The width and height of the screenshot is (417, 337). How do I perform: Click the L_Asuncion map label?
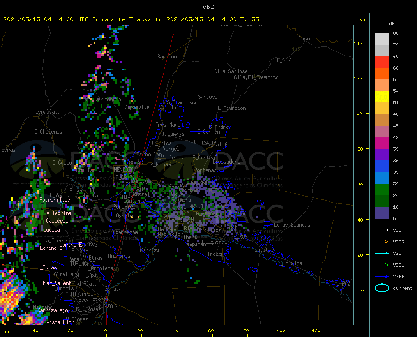tap(232, 108)
